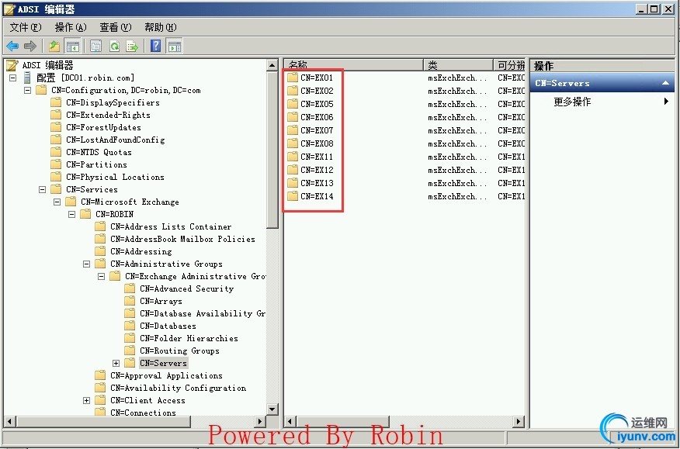The width and height of the screenshot is (680, 449).
Task: Select the CN=EX12 list entry
Action: point(317,170)
